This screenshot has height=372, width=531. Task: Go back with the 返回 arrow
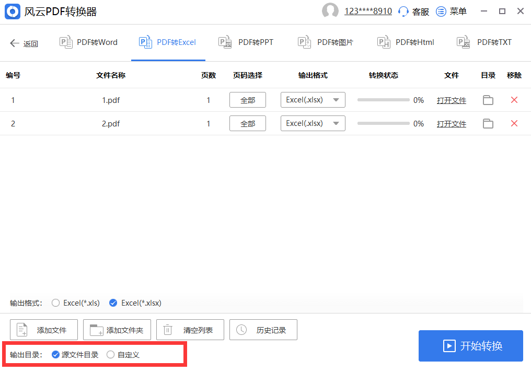tap(24, 43)
